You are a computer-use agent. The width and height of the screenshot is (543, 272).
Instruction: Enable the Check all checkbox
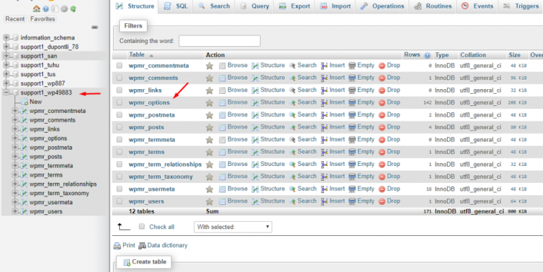click(142, 226)
